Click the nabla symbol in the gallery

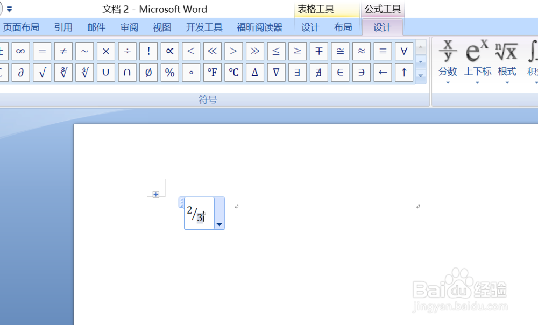tap(276, 72)
